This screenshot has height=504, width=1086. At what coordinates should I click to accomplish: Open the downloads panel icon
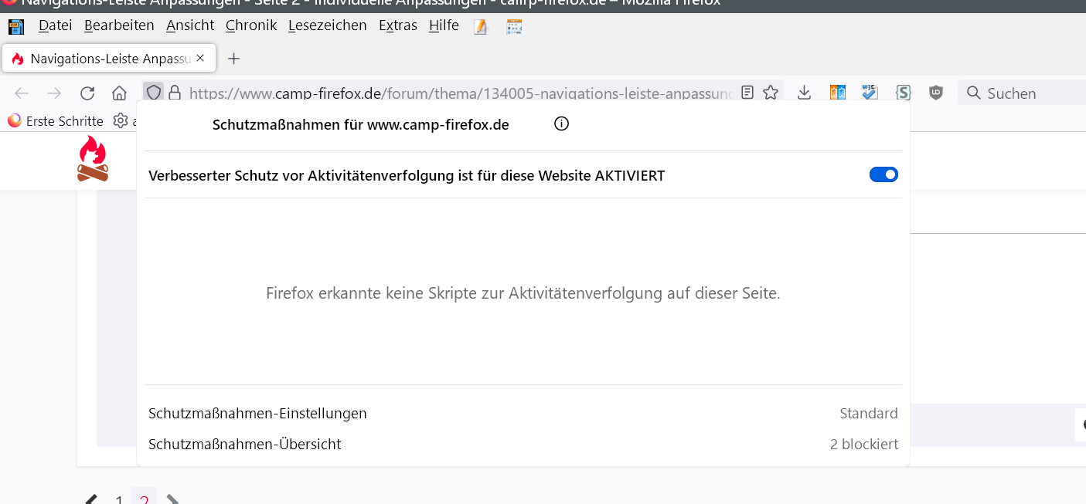804,93
